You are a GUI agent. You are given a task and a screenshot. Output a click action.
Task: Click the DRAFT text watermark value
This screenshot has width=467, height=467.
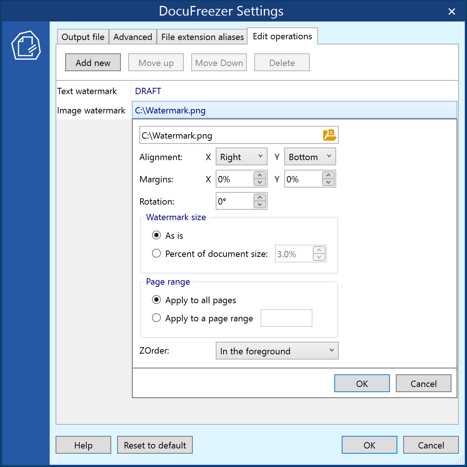(148, 91)
